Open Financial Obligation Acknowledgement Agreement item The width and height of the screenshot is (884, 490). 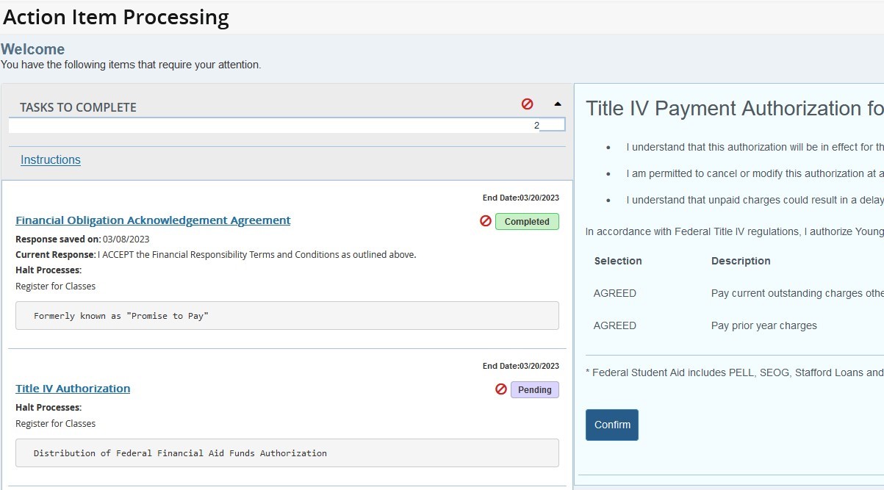(x=153, y=220)
